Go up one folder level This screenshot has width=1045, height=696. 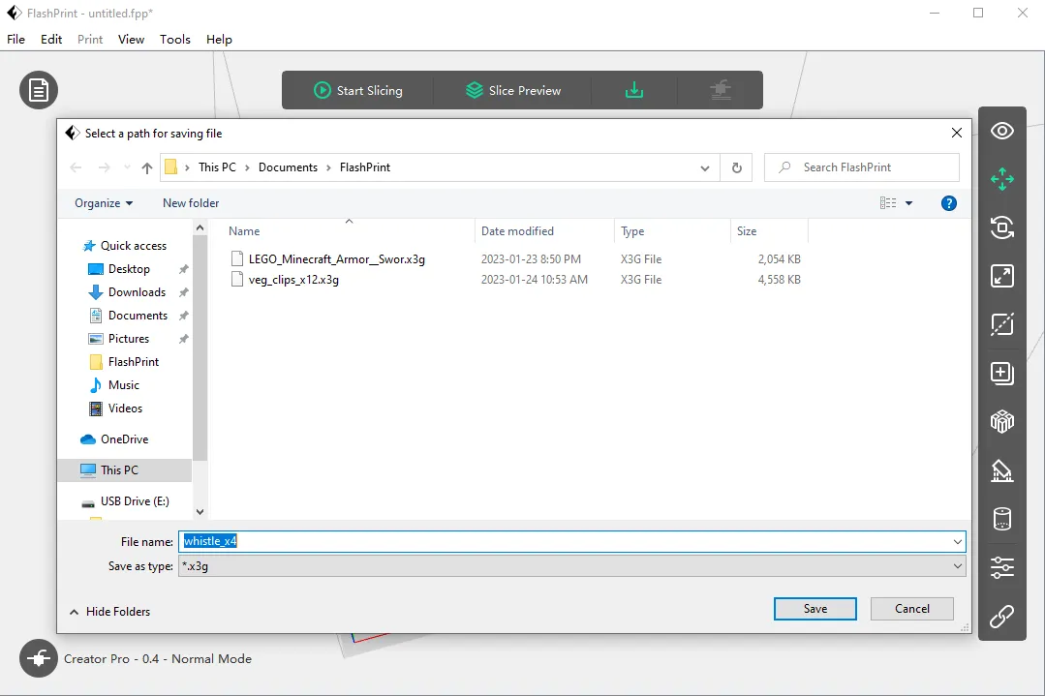[146, 167]
